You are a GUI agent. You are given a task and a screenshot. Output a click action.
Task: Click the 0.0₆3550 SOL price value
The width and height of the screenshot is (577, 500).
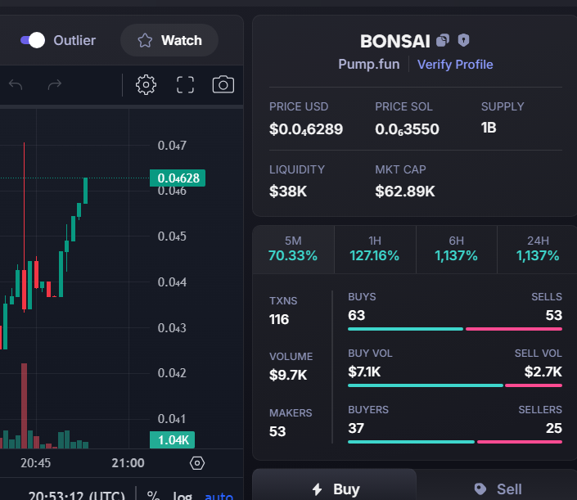407,129
